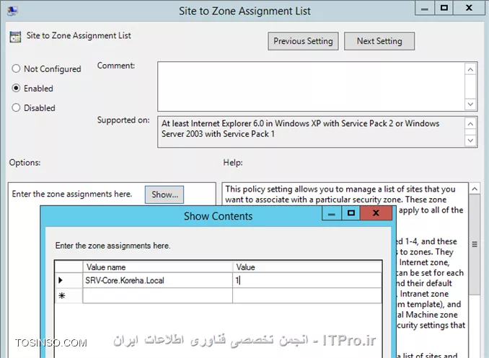
Task: Click empty Value name cell in new row
Action: 158,295
